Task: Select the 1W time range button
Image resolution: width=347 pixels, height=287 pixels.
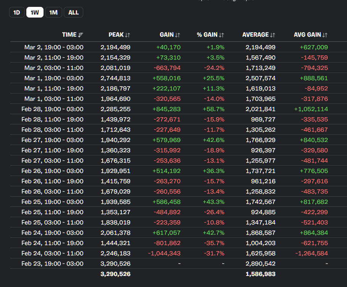Action: point(35,12)
